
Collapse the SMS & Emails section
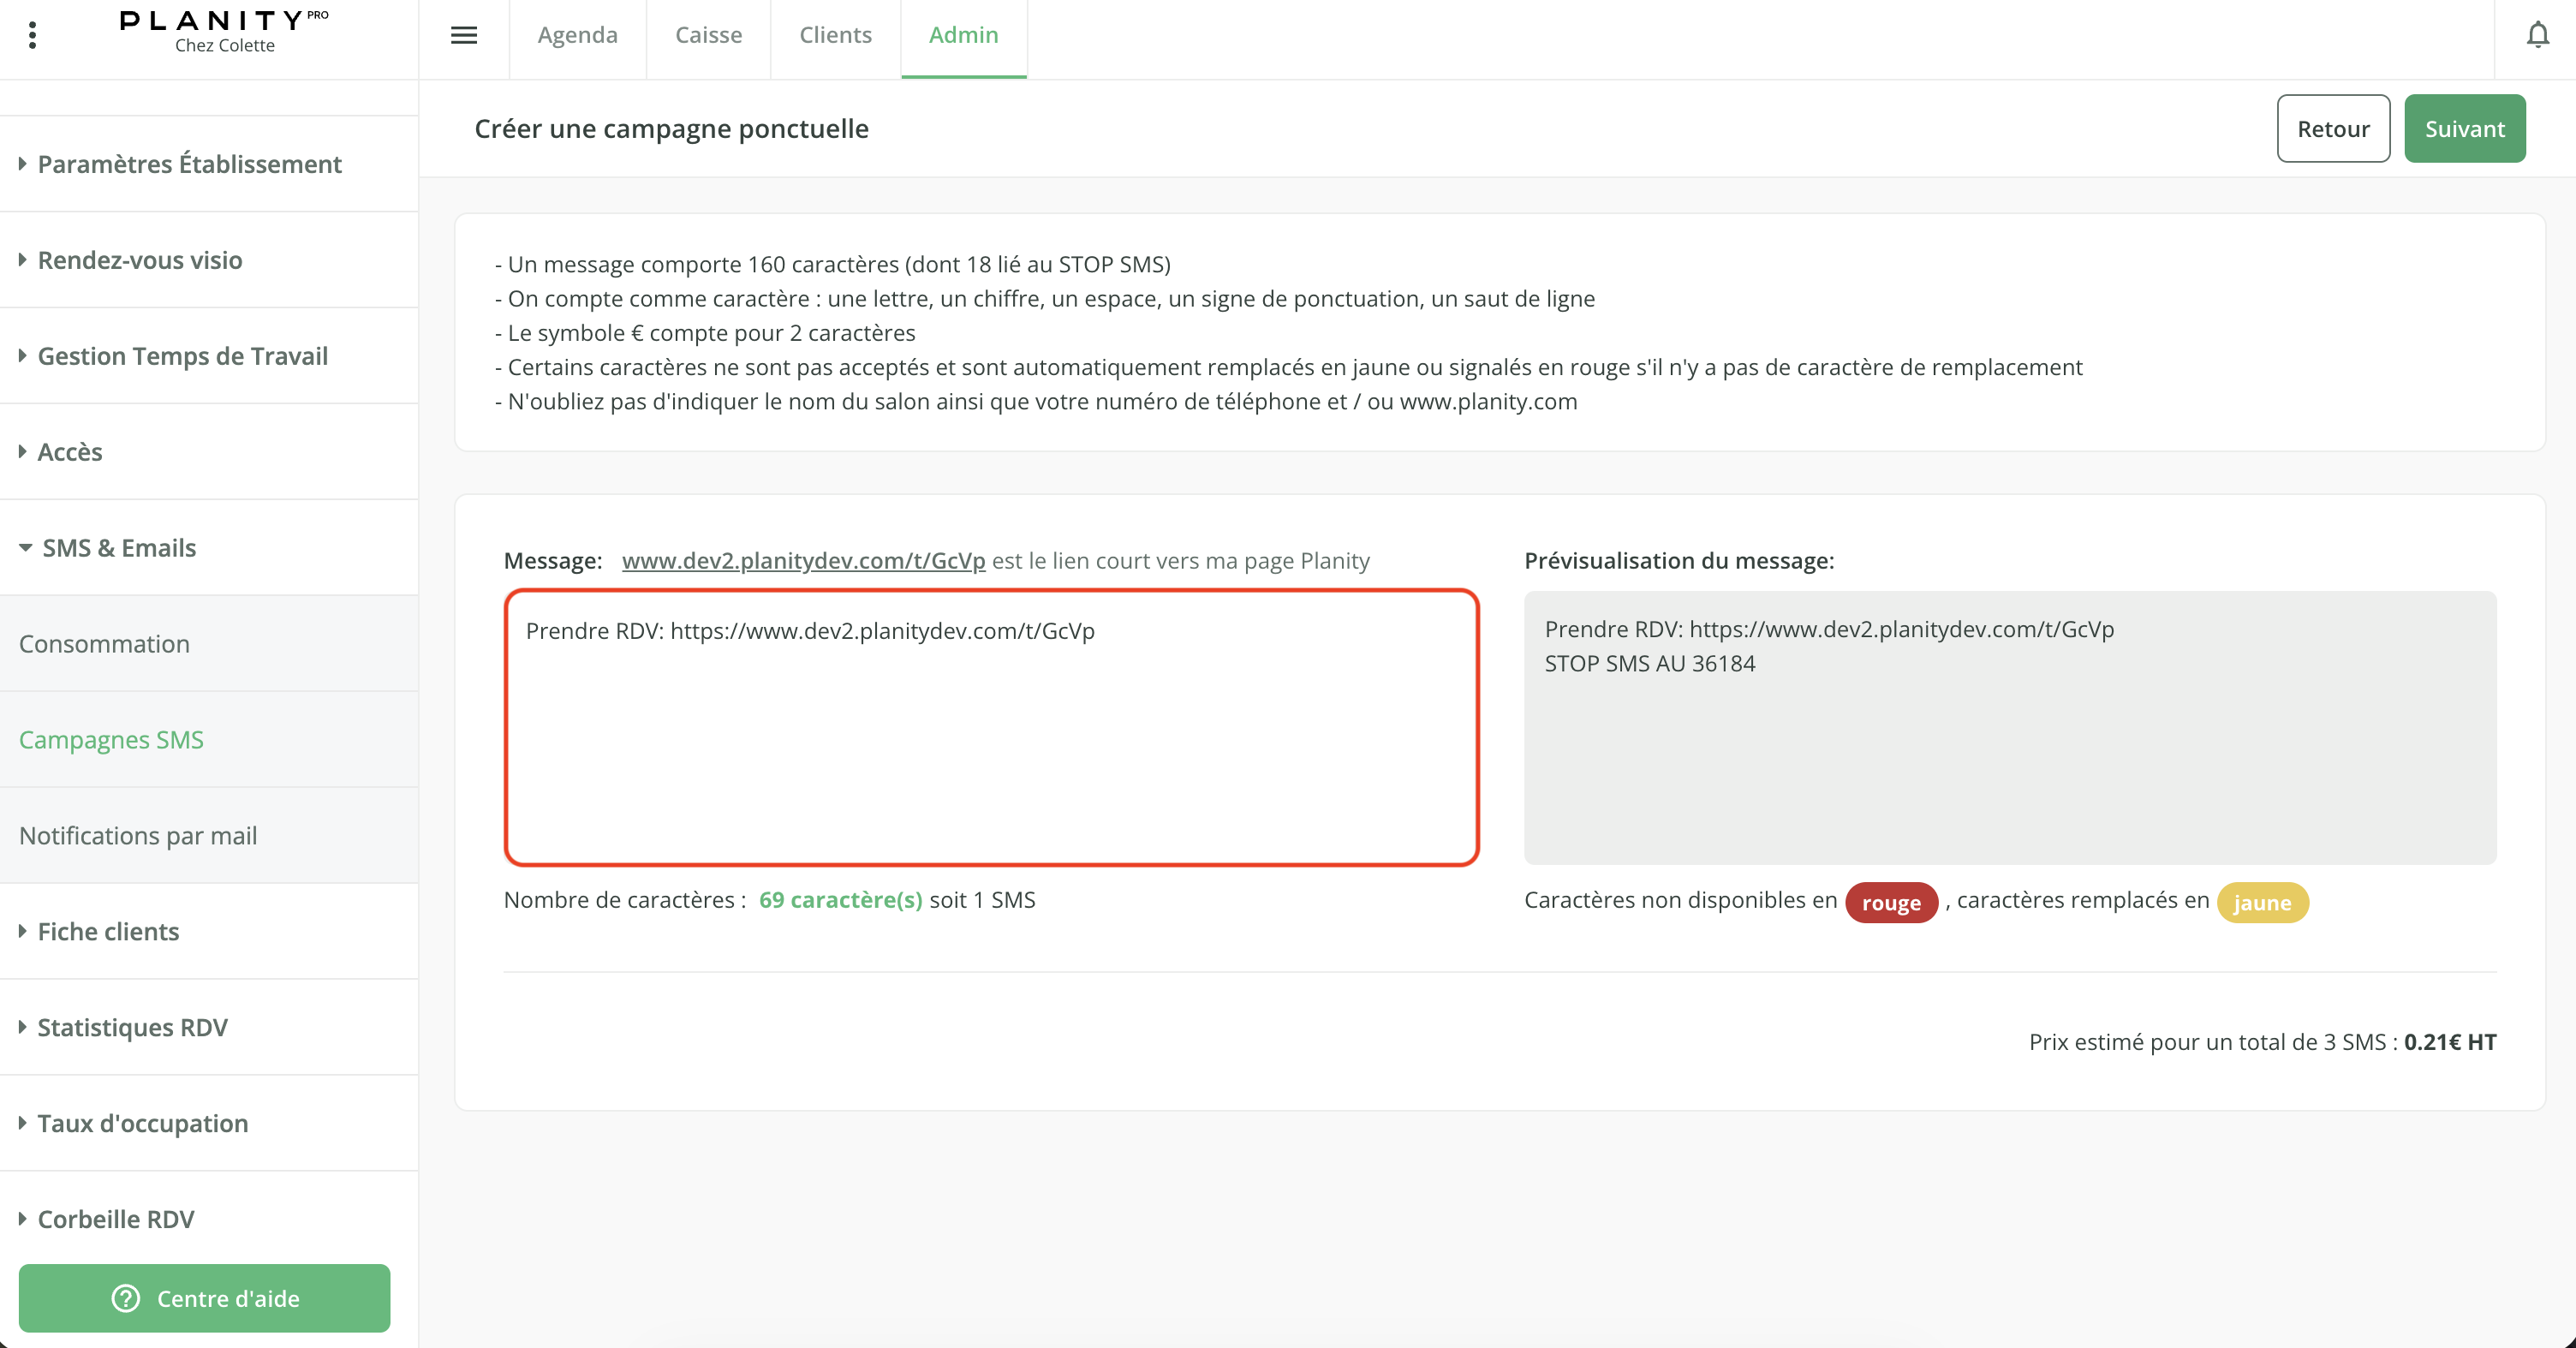[118, 548]
